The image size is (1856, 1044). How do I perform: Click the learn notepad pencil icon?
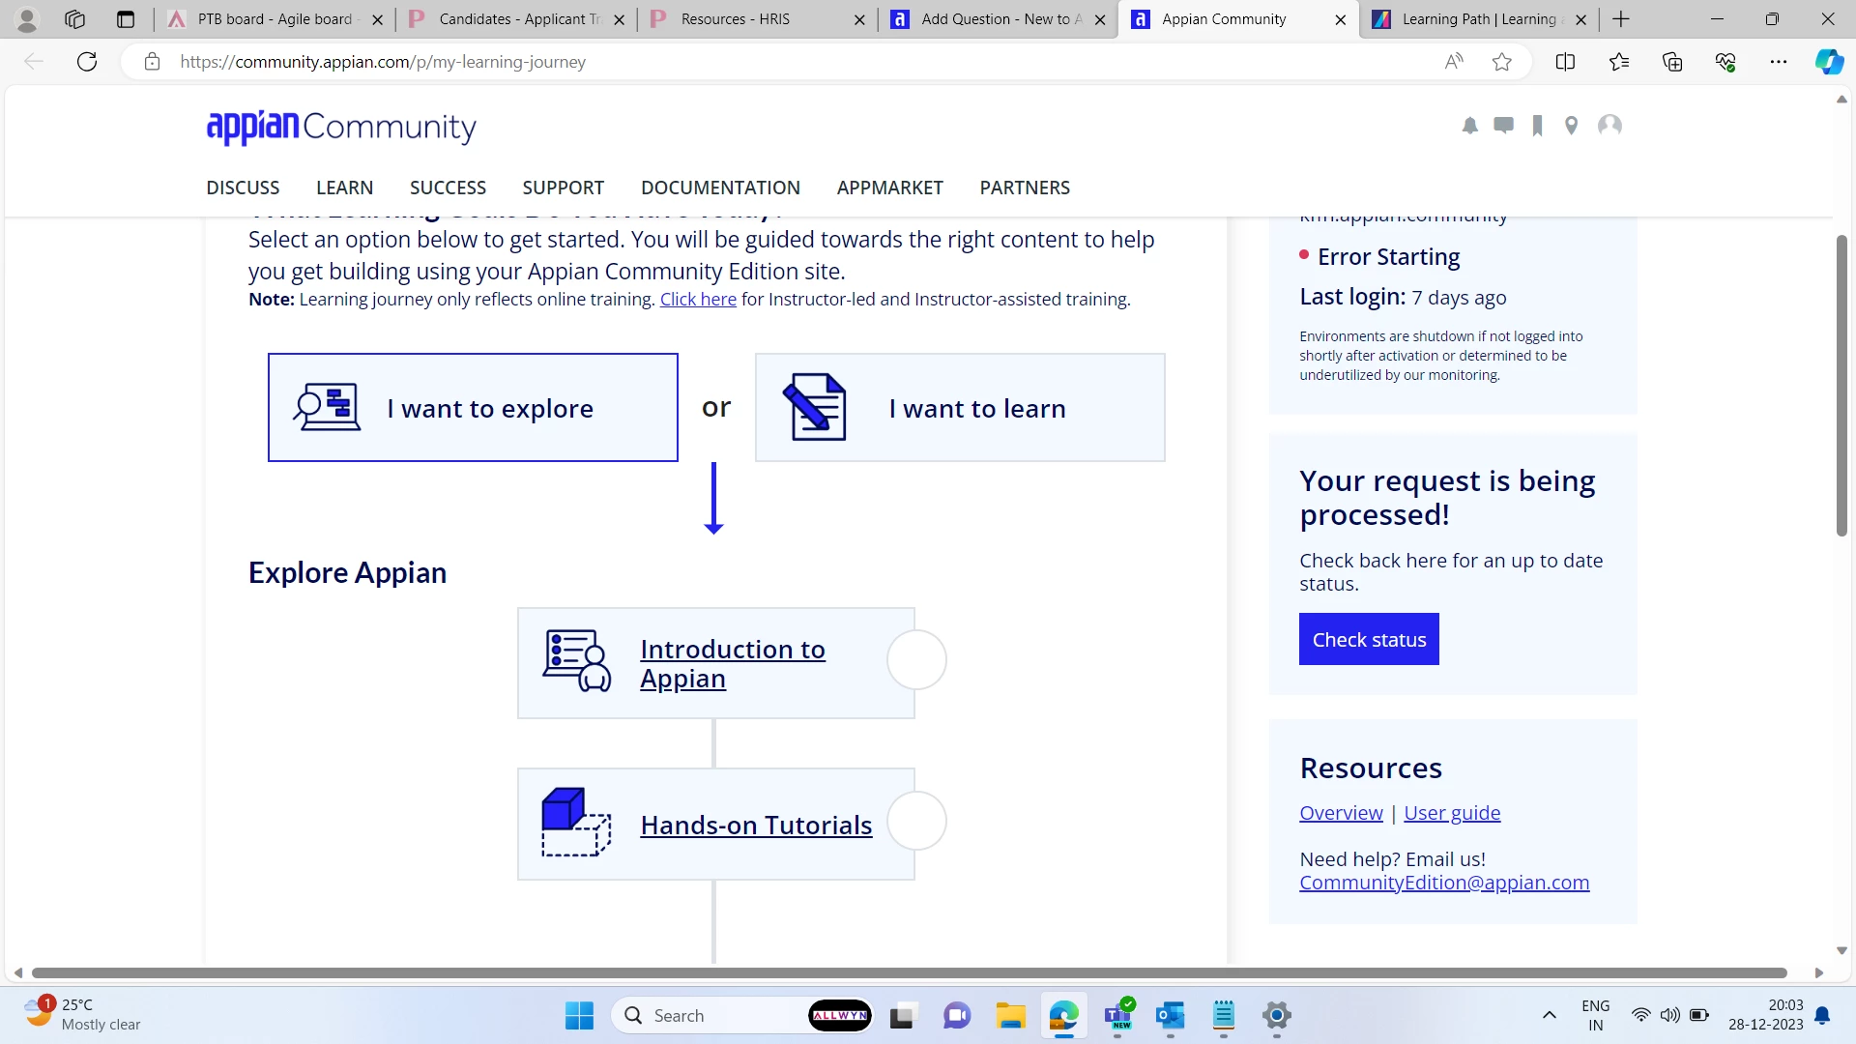pyautogui.click(x=815, y=407)
